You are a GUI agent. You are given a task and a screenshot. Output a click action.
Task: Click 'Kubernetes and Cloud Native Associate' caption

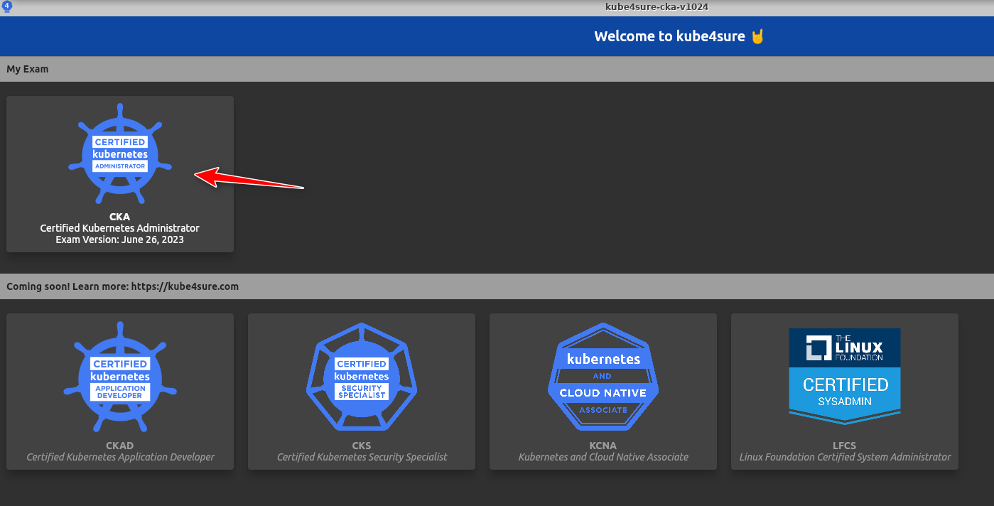coord(603,457)
